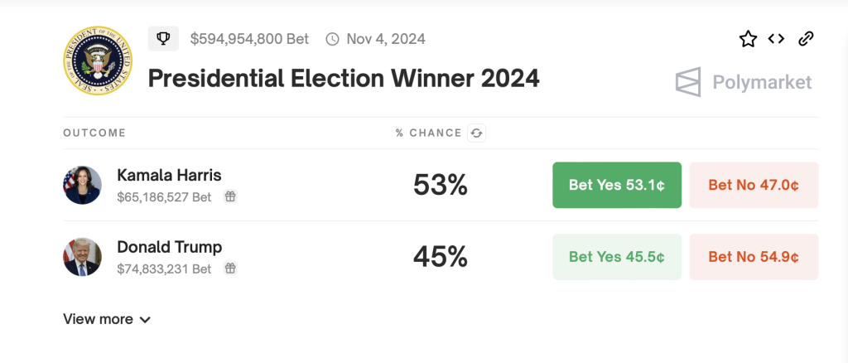
Task: Click the Kamala Harris avatar photo
Action: click(82, 185)
